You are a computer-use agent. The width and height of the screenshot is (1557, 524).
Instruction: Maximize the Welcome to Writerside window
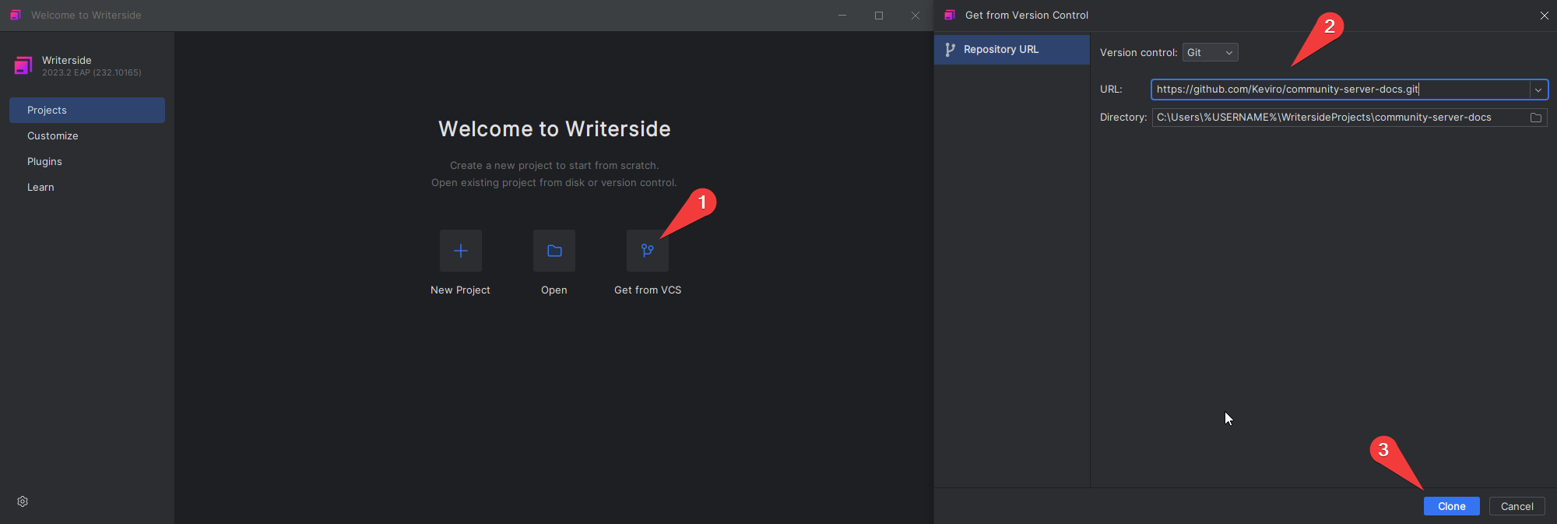click(879, 16)
